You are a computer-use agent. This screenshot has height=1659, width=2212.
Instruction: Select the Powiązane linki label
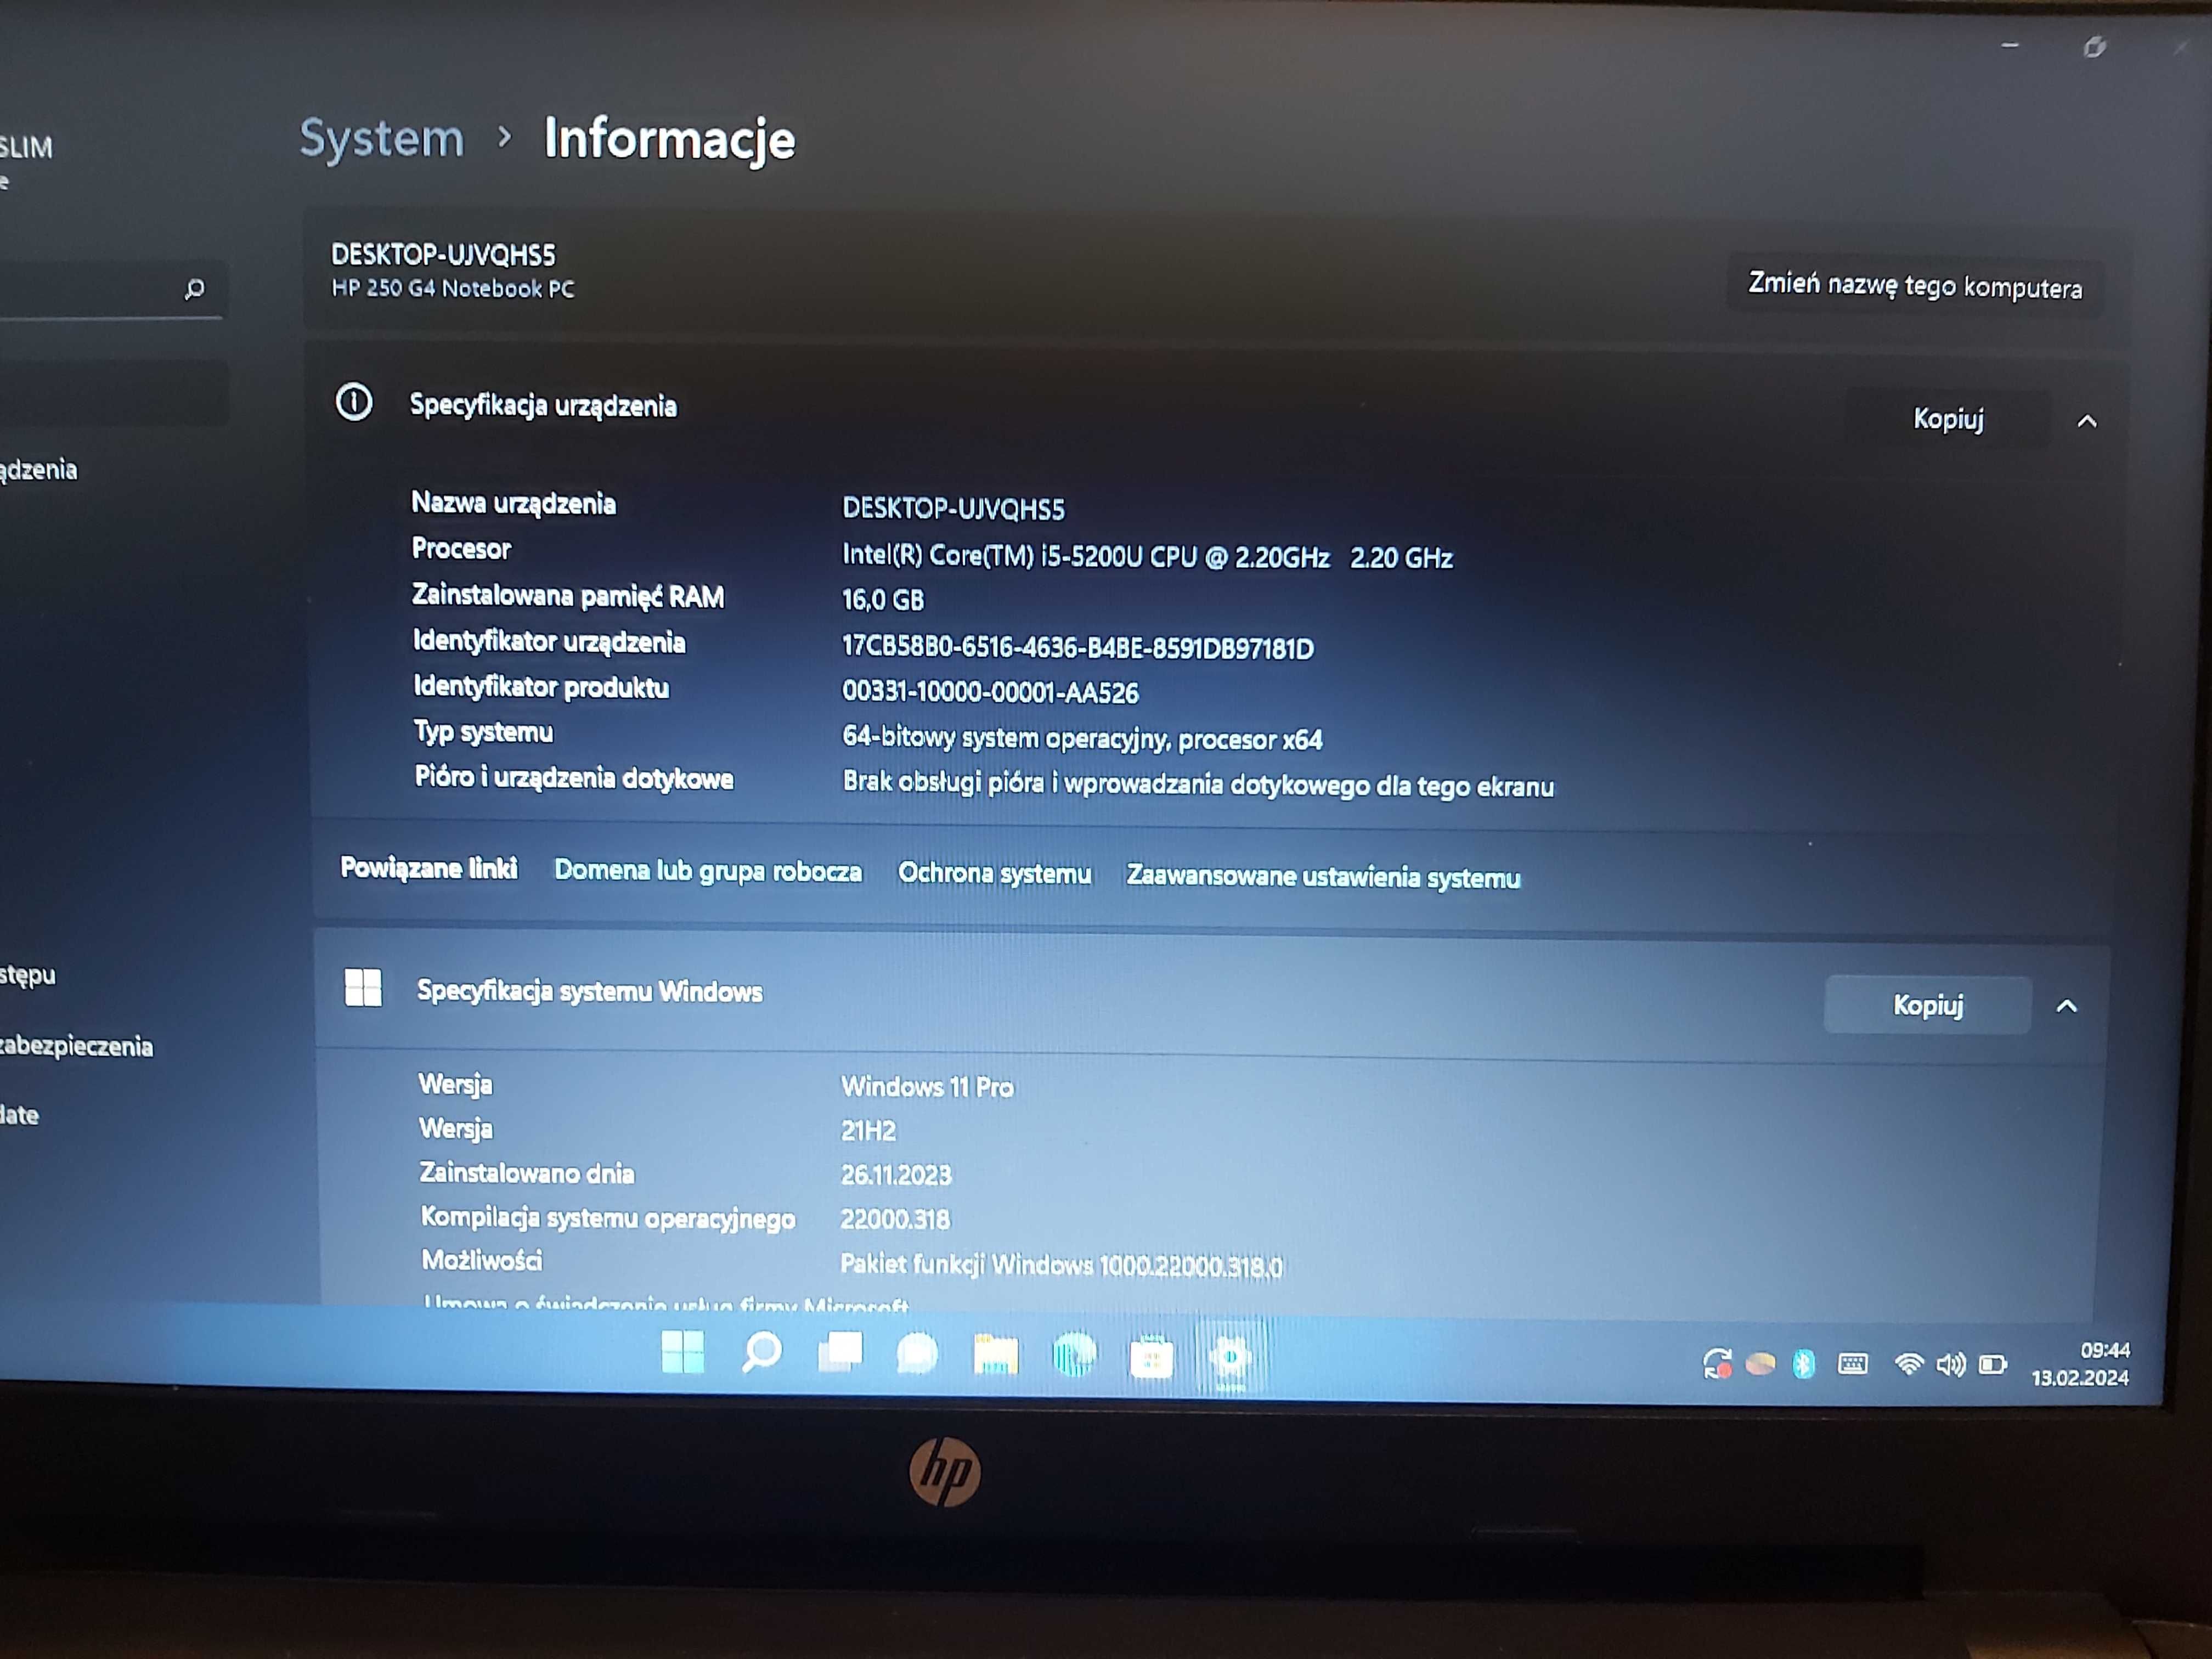coord(429,867)
